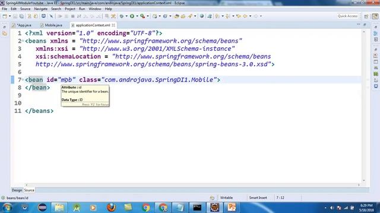This screenshot has width=380, height=213.
Task: Select the Java EE perspective icon
Action: [x=375, y=16]
